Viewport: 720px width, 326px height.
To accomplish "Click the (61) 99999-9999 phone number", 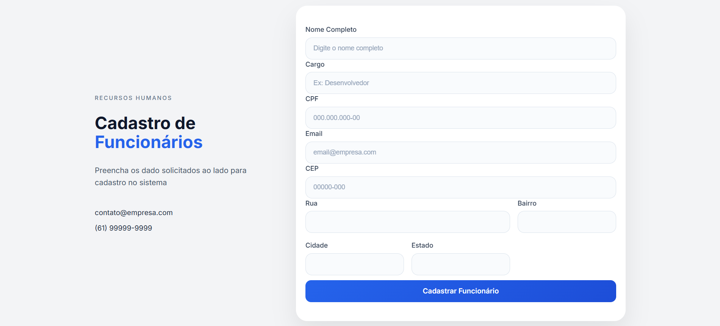I will pyautogui.click(x=124, y=228).
